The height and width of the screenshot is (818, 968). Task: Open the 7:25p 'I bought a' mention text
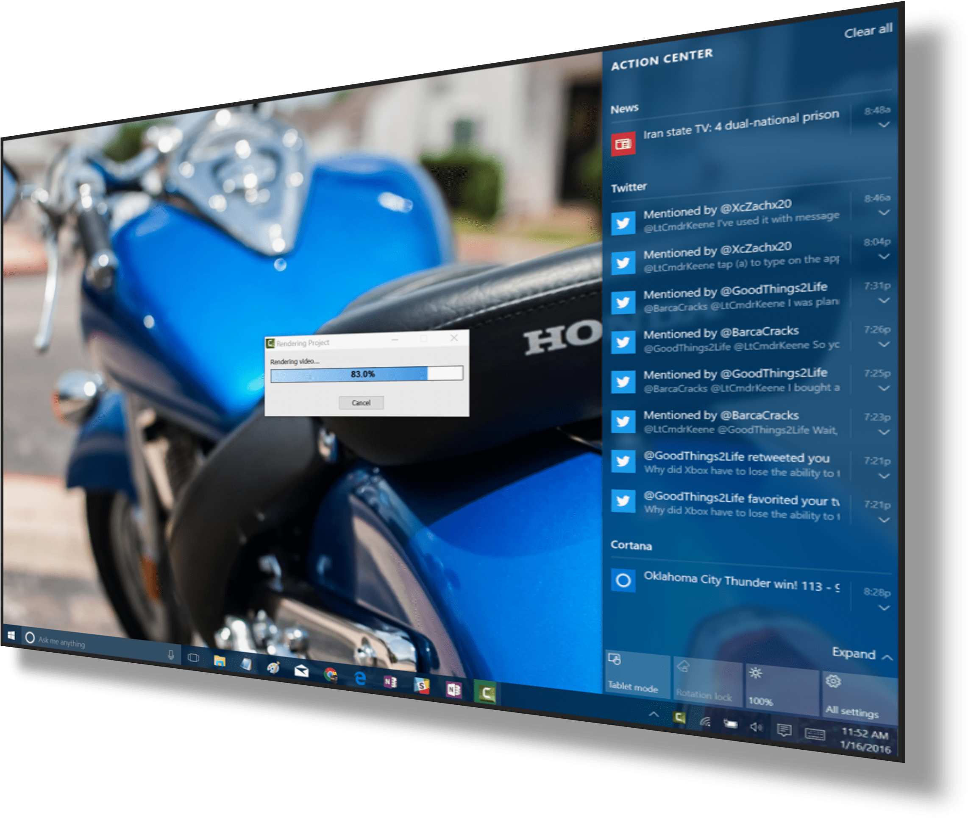(741, 388)
